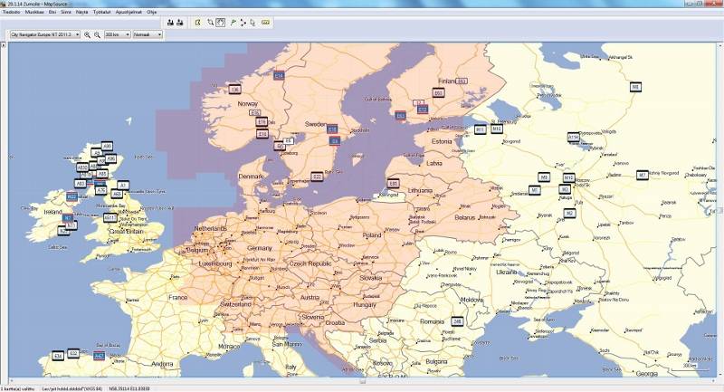Select the arrow Selection tool
The width and height of the screenshot is (724, 392).
pyautogui.click(x=252, y=22)
